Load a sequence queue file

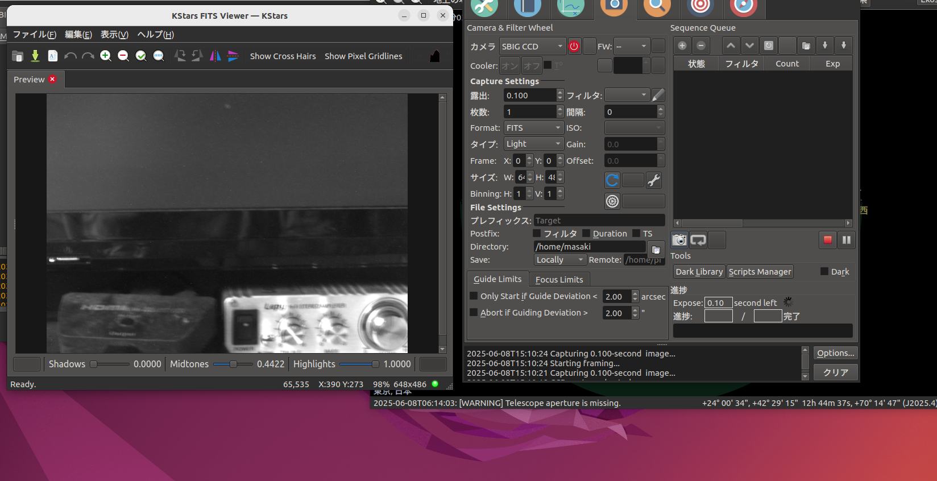806,45
